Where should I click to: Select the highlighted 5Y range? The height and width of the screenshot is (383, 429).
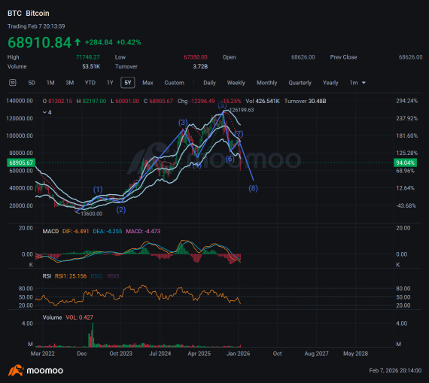coord(128,83)
